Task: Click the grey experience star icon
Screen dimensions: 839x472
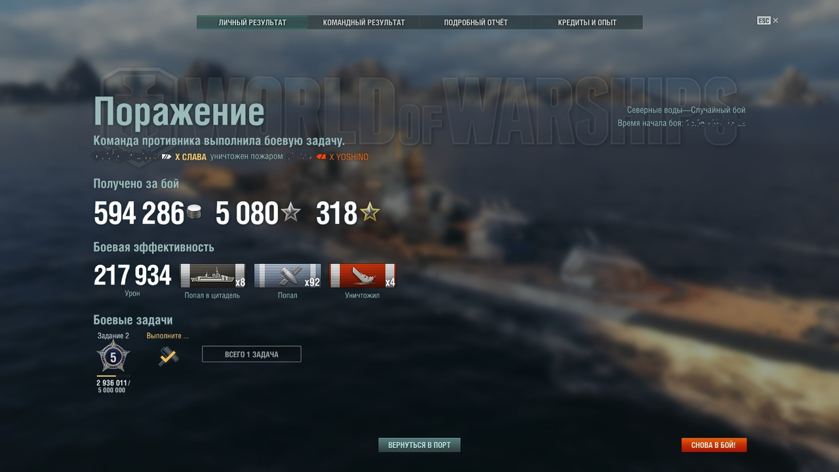Action: 290,212
